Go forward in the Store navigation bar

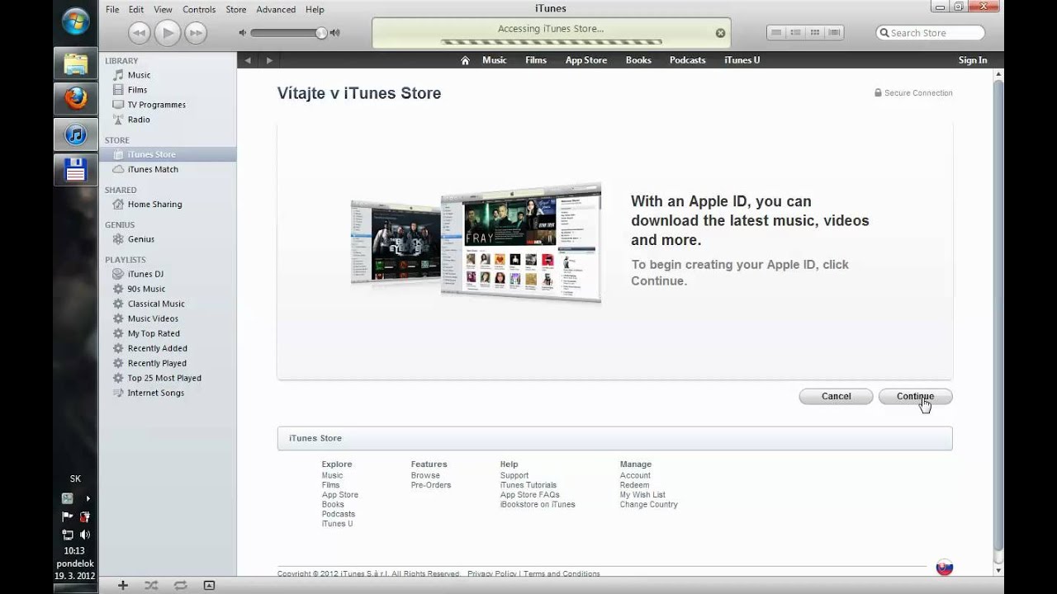click(x=268, y=60)
